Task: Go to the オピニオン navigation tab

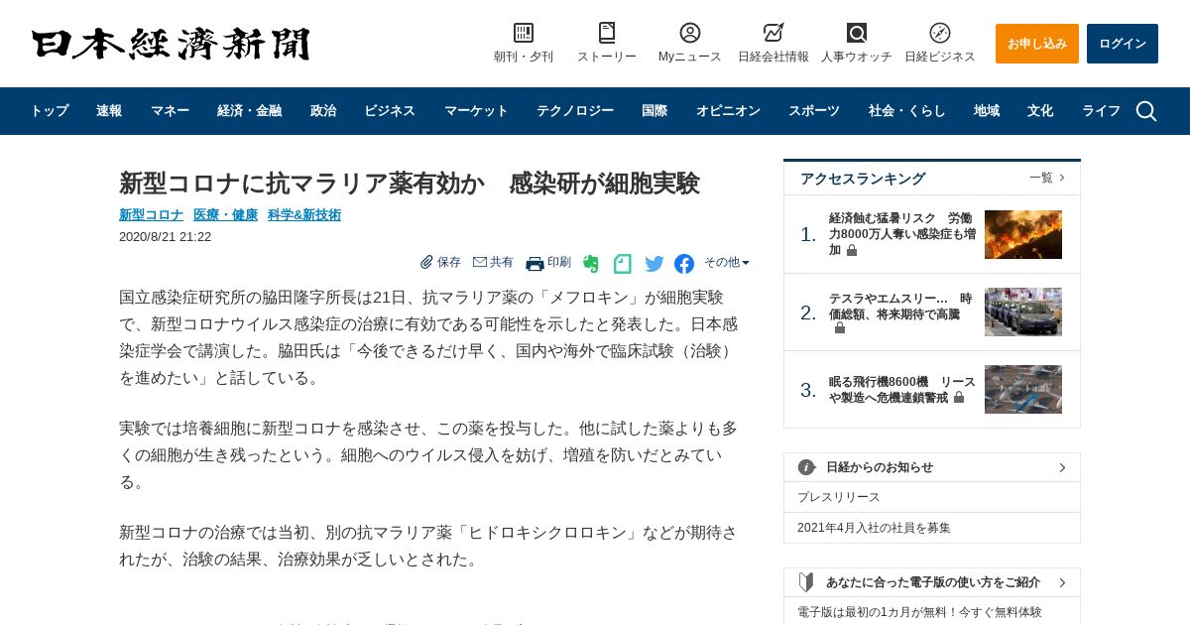Action: (728, 111)
